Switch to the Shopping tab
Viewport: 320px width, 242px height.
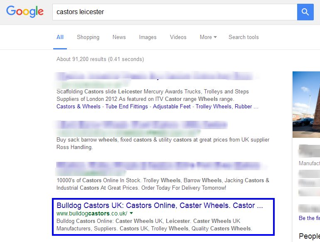pyautogui.click(x=88, y=37)
